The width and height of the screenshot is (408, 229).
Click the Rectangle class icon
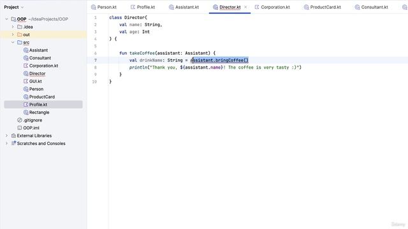pyautogui.click(x=25, y=113)
